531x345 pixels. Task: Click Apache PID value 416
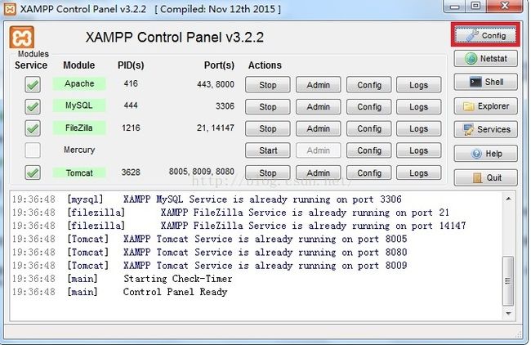tap(131, 83)
